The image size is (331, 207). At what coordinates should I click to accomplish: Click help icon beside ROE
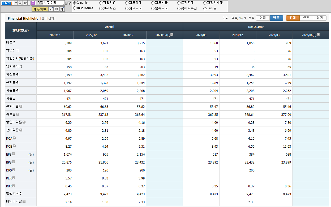14,146
